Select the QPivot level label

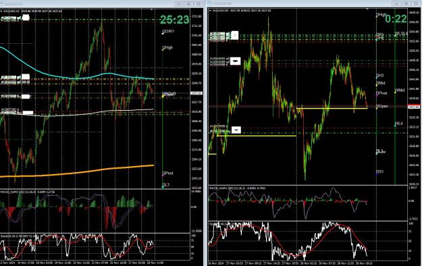tap(167, 173)
